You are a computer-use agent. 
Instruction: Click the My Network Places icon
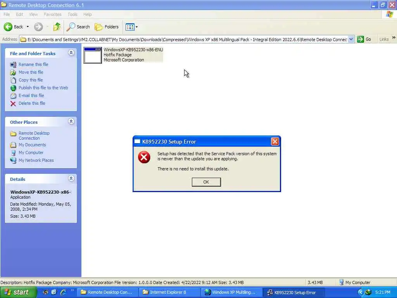click(x=13, y=160)
